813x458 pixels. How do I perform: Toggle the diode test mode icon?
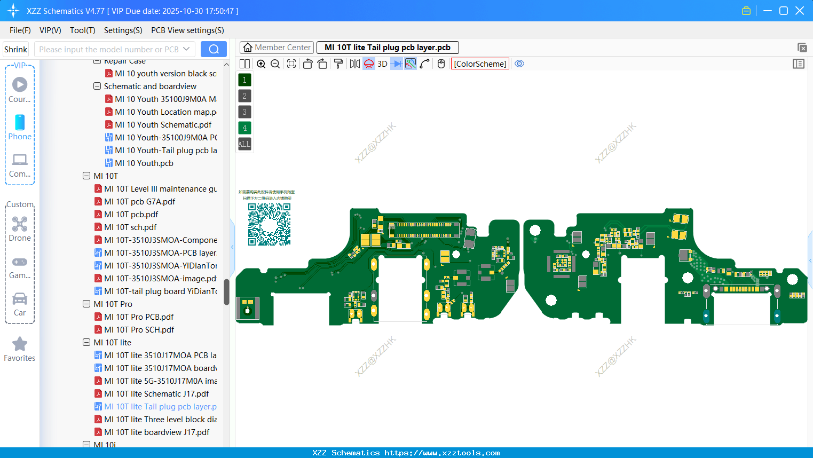[x=397, y=64]
